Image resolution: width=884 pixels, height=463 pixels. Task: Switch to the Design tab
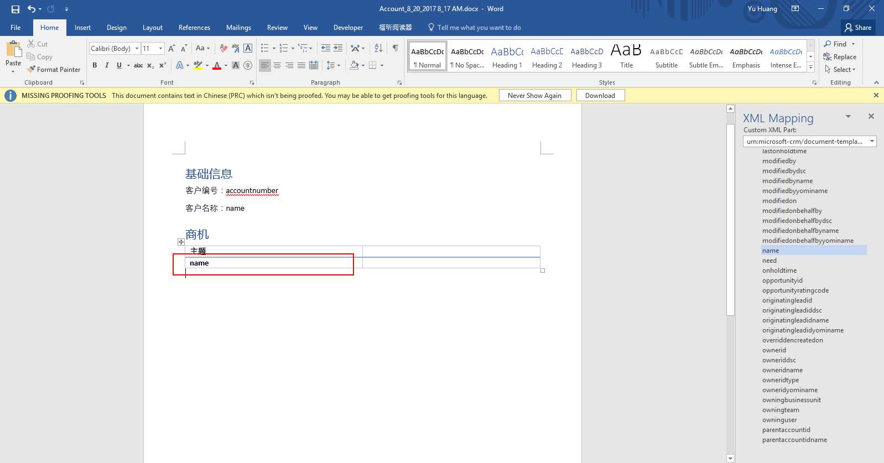tap(116, 27)
